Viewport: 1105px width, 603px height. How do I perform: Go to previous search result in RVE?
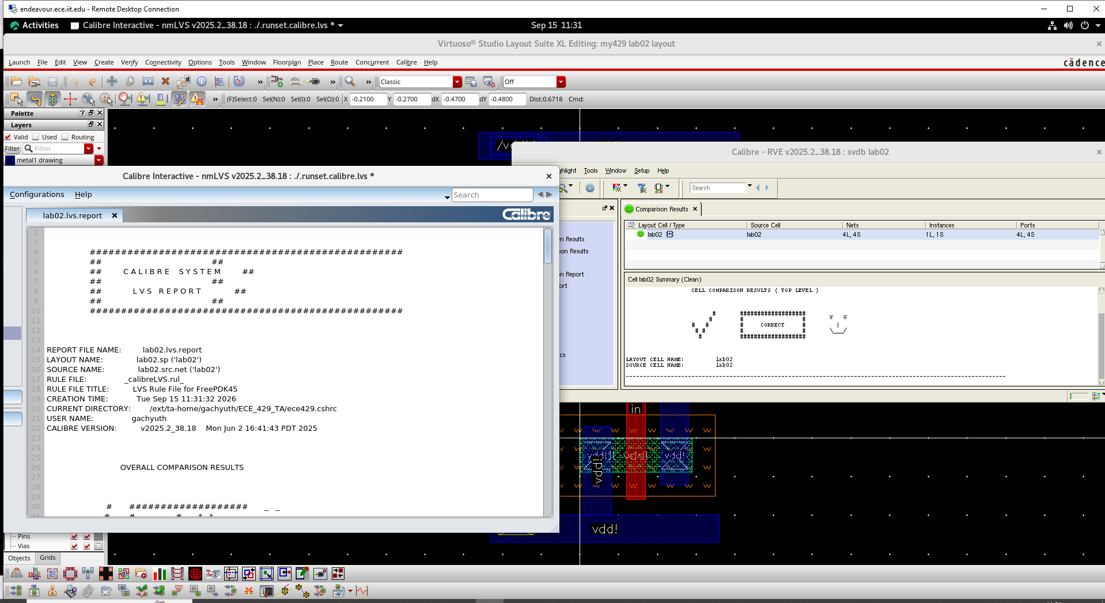click(x=758, y=188)
